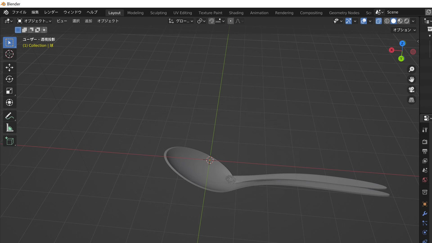Switch to material preview shading
Viewport: 432px width, 243px height.
pyautogui.click(x=400, y=21)
